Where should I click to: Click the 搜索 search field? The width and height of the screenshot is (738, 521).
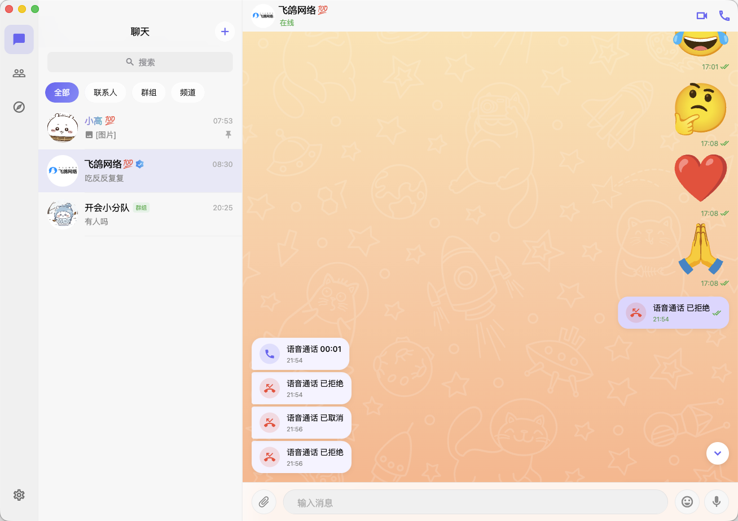(x=139, y=62)
